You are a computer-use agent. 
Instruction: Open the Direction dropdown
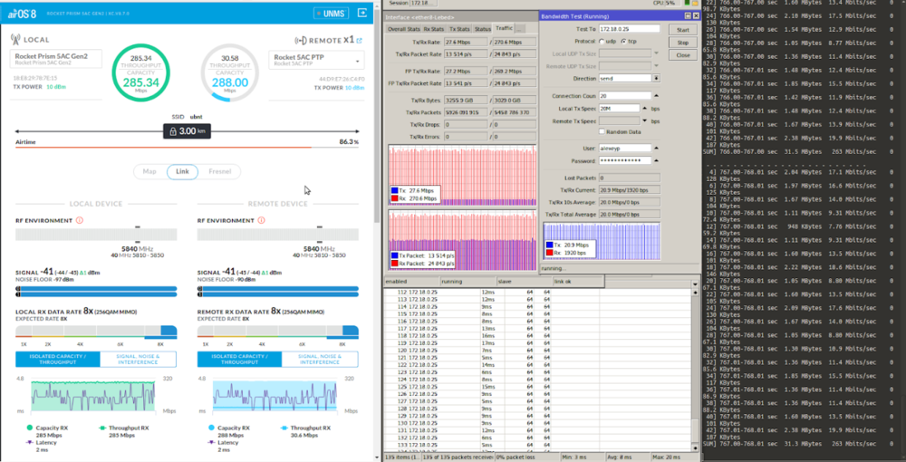click(656, 78)
